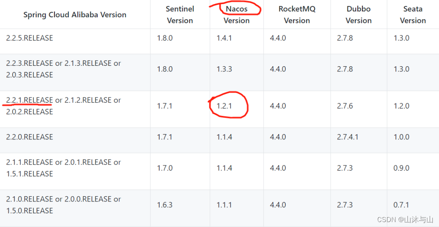The height and width of the screenshot is (227, 439).
Task: Click Seata "1.3.0" in the 2.2.3.RELEASE row
Action: 401,69
